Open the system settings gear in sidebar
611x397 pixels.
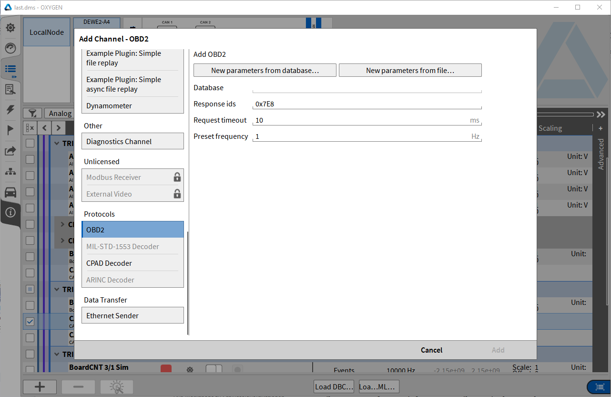tap(10, 28)
